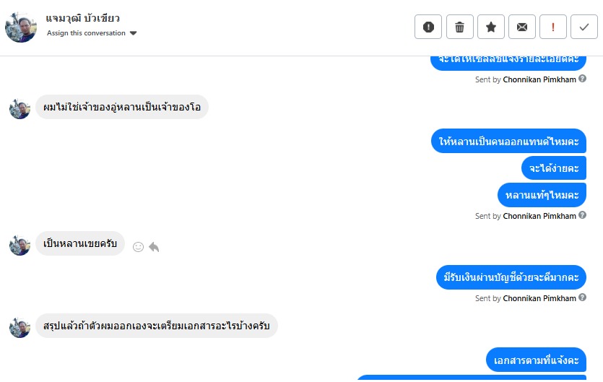Screen dimensions: 603x382
Task: Star this conversation for follow up
Action: click(x=491, y=27)
